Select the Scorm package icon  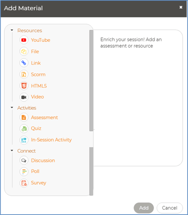[24, 74]
